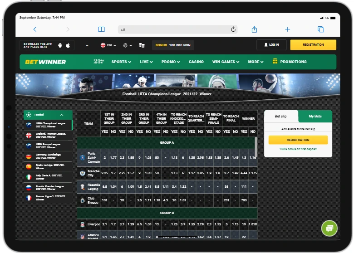
Task: Open the Safari share icon
Action: [254, 29]
